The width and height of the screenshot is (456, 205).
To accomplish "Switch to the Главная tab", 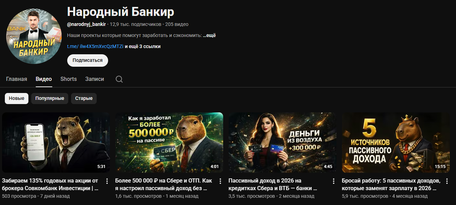I will (x=17, y=79).
